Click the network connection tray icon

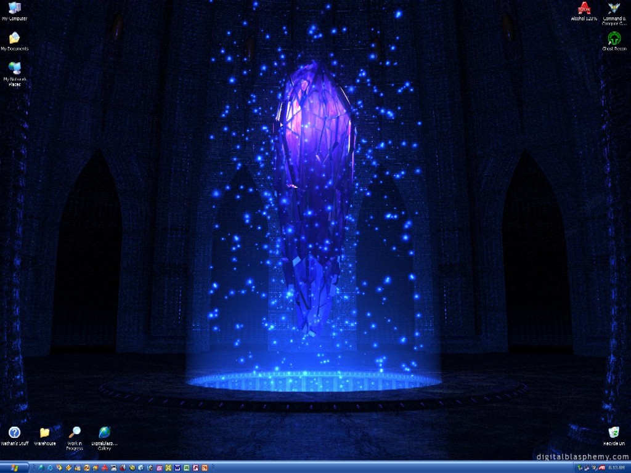(x=587, y=468)
